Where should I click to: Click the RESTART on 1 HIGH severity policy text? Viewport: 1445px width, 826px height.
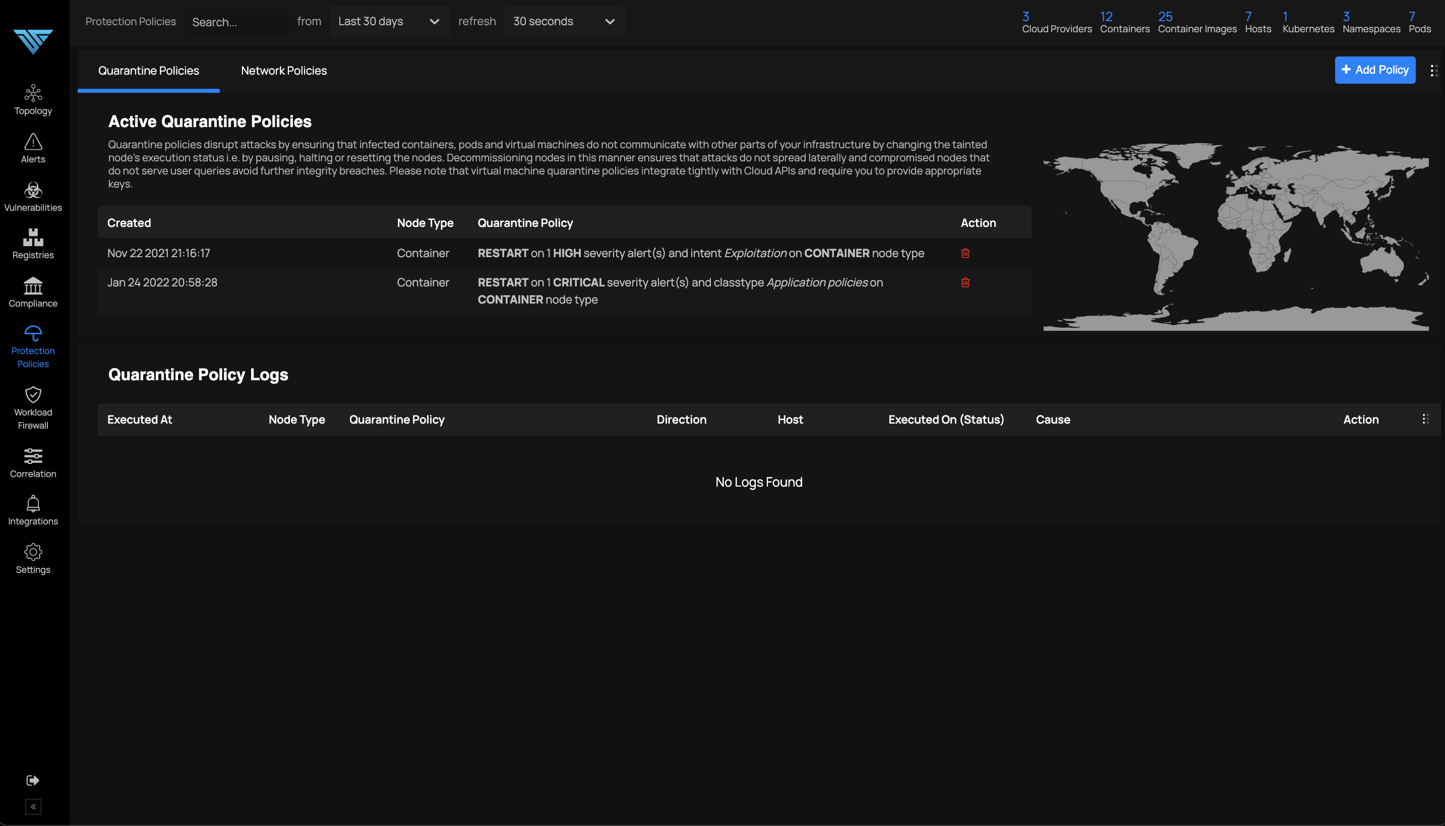(x=701, y=253)
